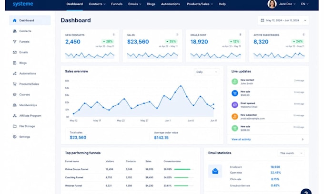Click Average order value $142.15
The height and width of the screenshot is (194, 324).
pyautogui.click(x=161, y=138)
